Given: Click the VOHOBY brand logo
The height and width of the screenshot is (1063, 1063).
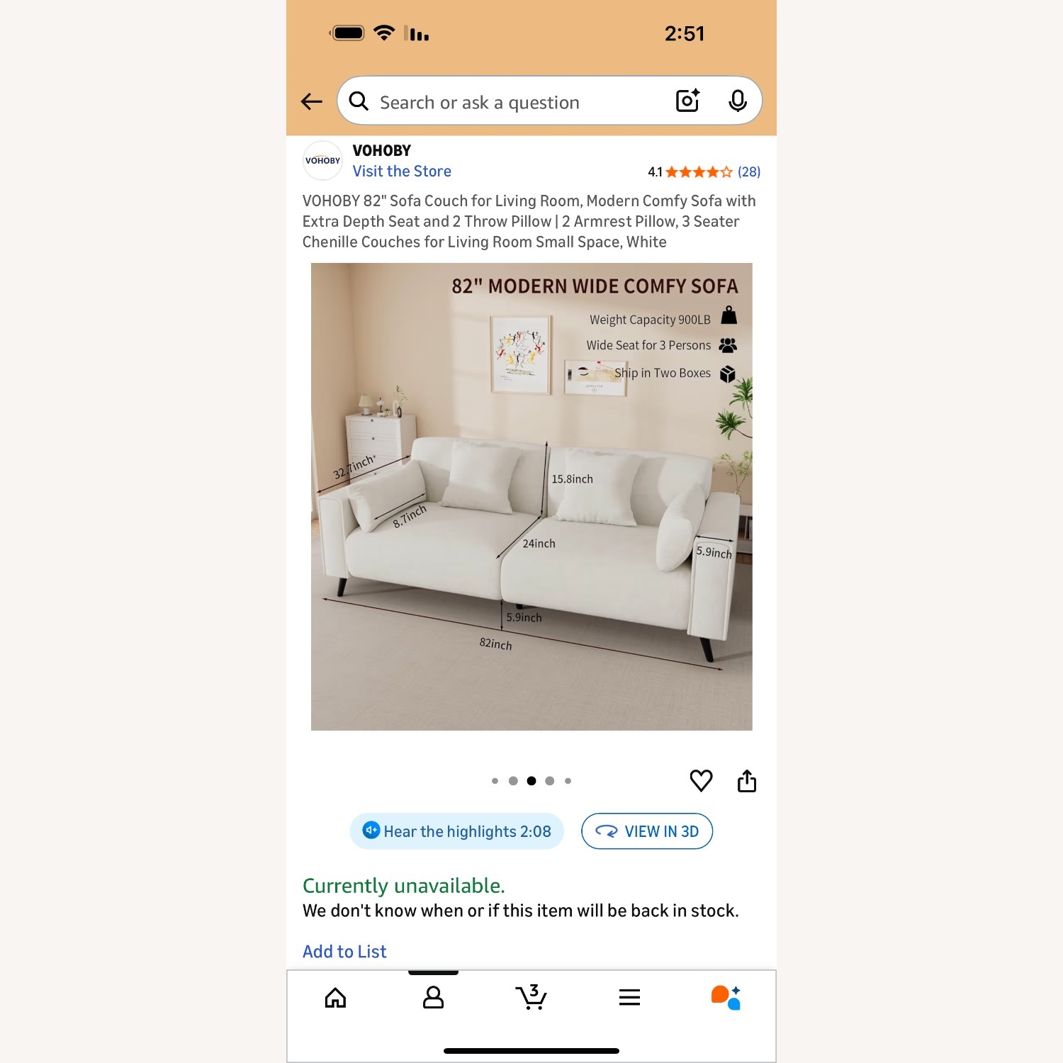Looking at the screenshot, I should pyautogui.click(x=322, y=161).
